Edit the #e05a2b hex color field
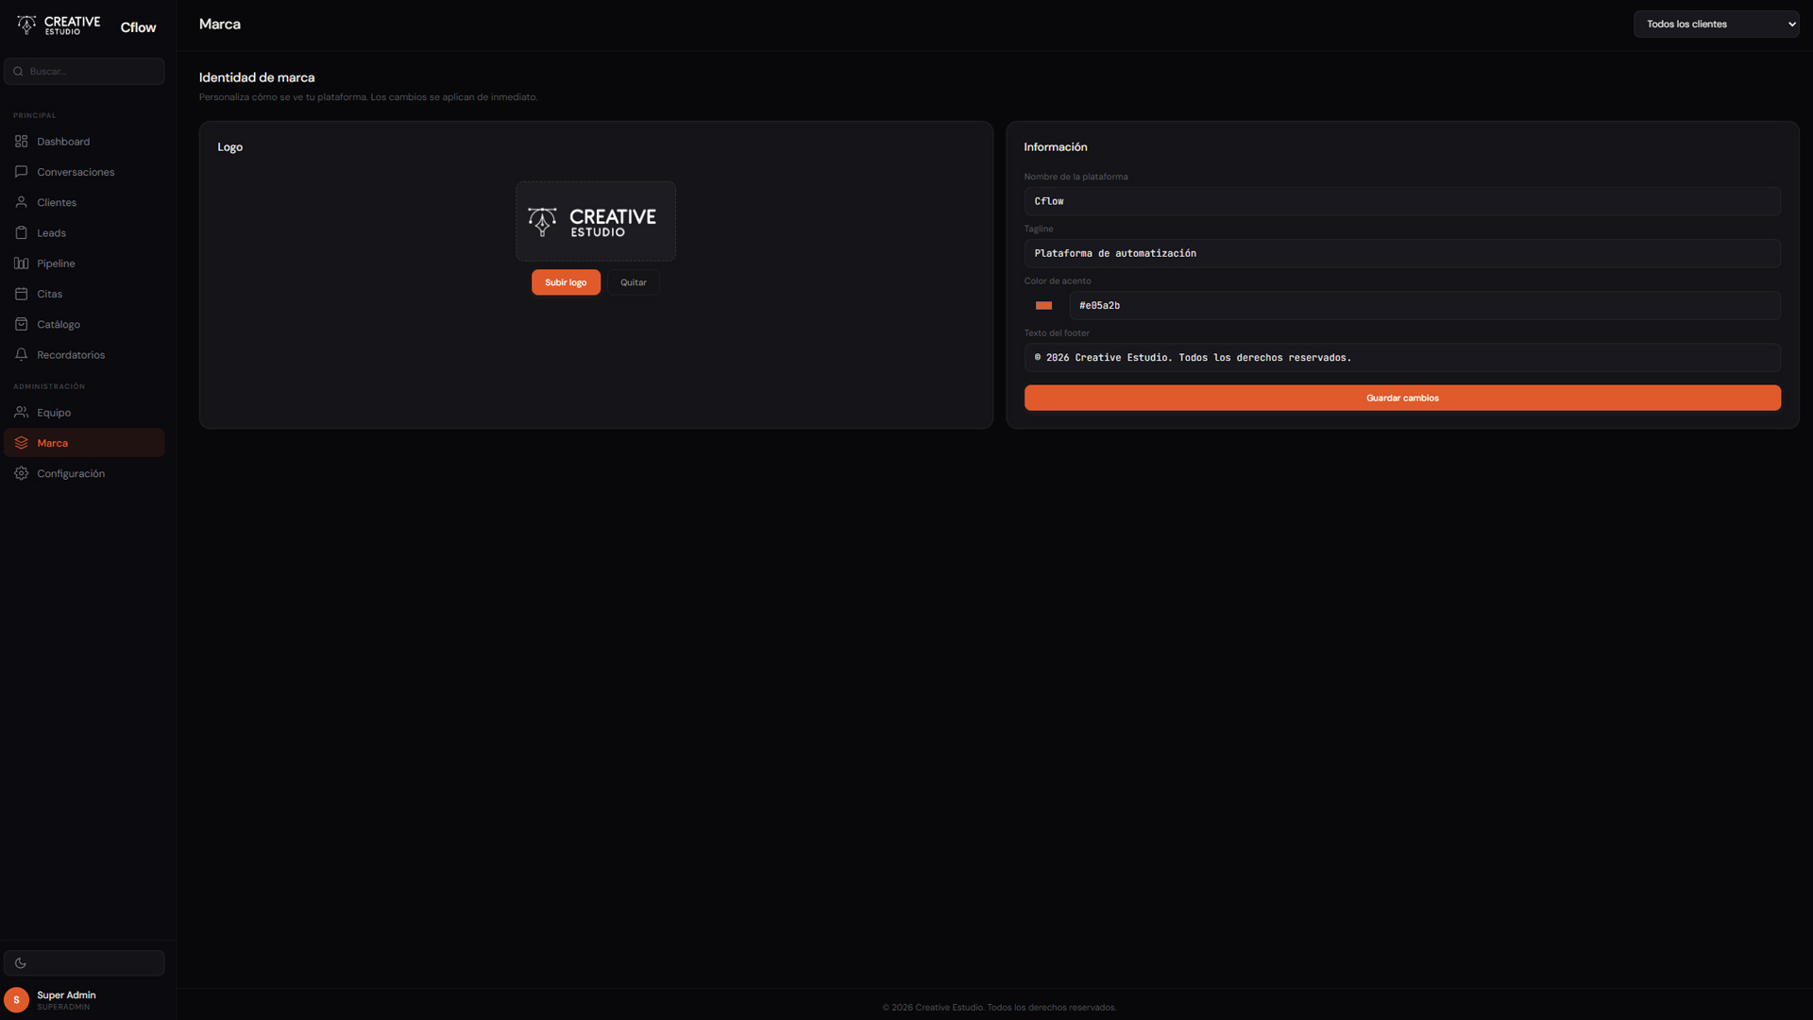This screenshot has width=1813, height=1020. [1425, 305]
